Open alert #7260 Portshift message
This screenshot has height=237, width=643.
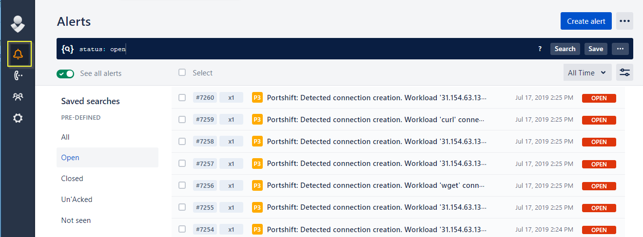(x=376, y=98)
